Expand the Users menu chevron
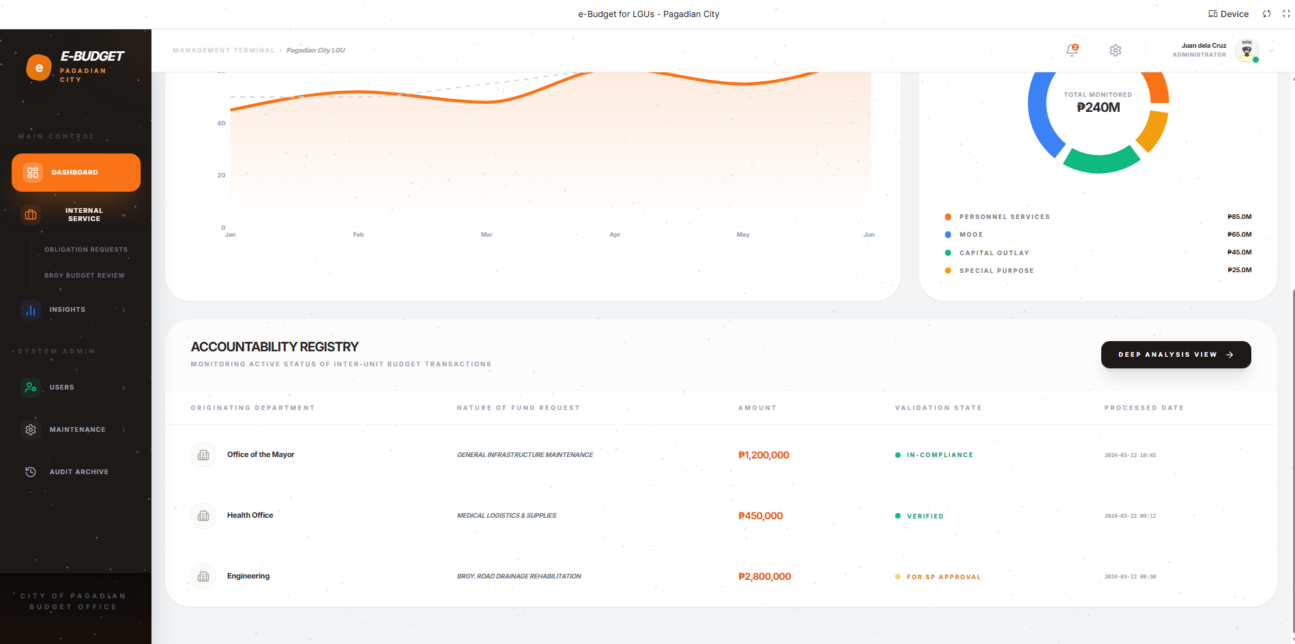The height and width of the screenshot is (644, 1295). pyautogui.click(x=123, y=387)
